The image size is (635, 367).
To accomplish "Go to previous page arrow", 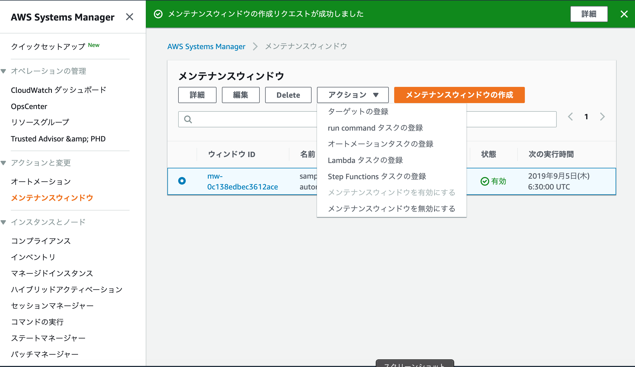I will pyautogui.click(x=570, y=117).
